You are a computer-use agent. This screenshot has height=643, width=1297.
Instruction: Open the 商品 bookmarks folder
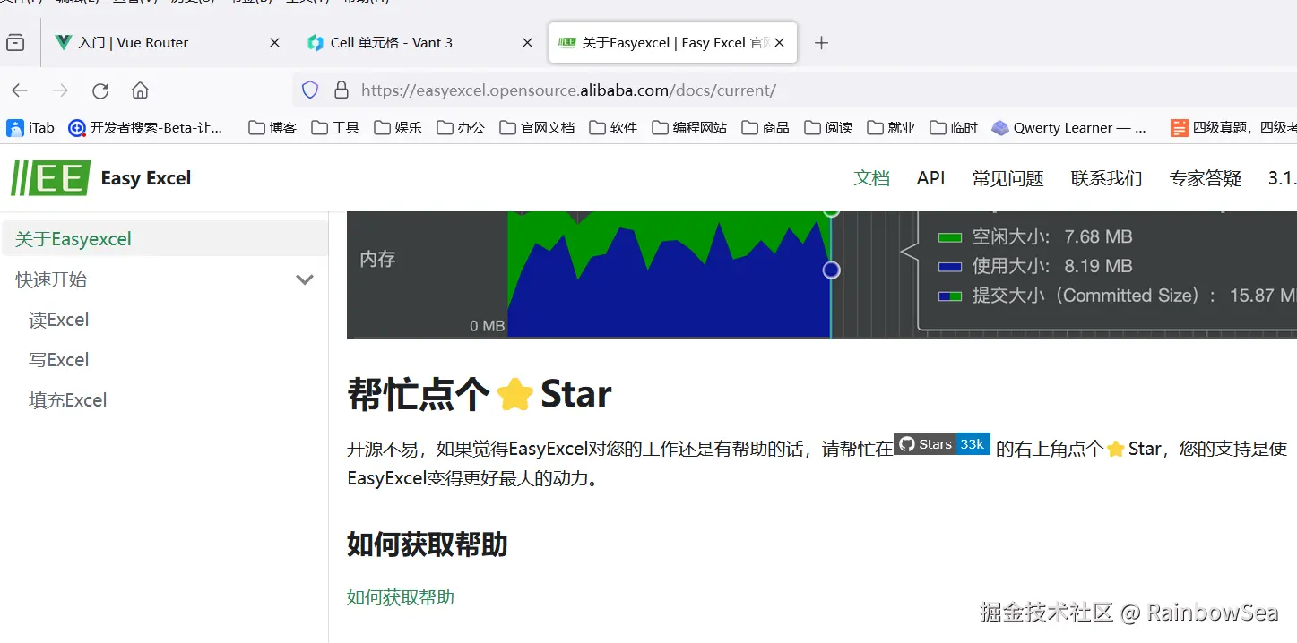pyautogui.click(x=765, y=128)
